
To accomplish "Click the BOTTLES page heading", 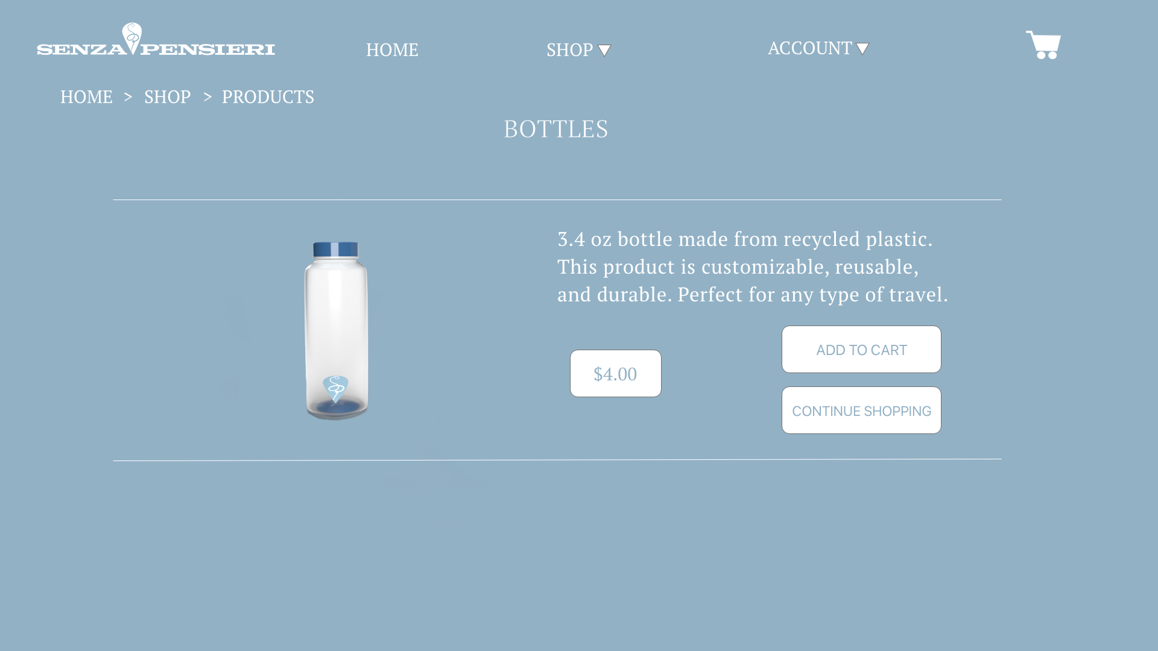I will pos(555,129).
